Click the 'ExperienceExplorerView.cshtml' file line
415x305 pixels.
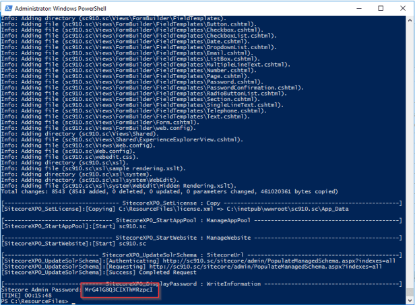[123, 139]
